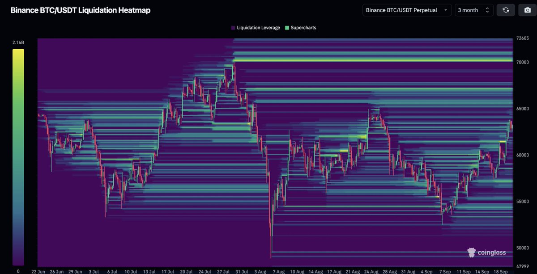Toggle the Supercharts legend series
The height and width of the screenshot is (274, 537).
click(x=301, y=28)
